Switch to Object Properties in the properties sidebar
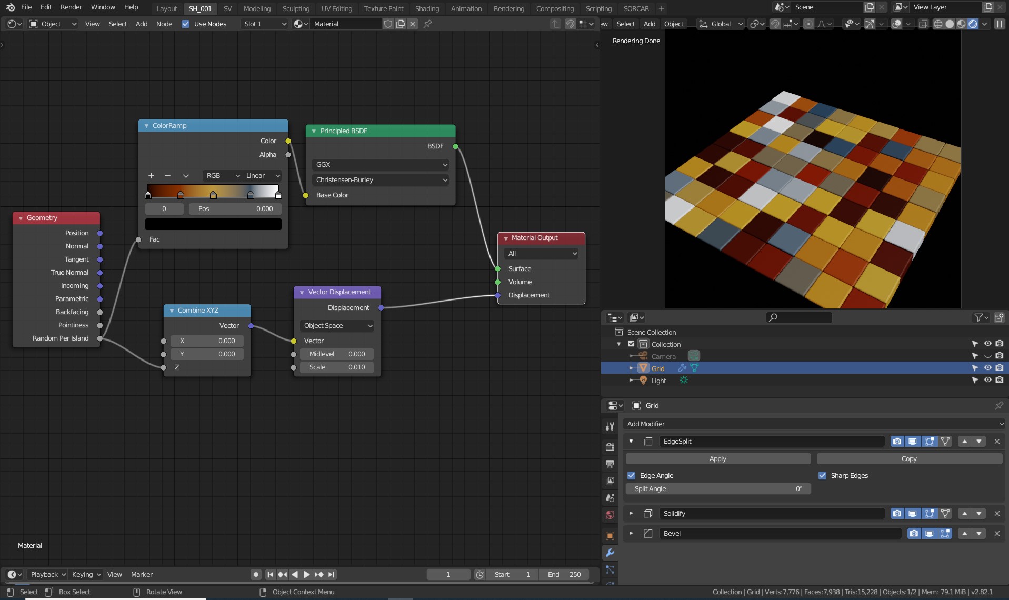Screen dimensions: 1009x600 610,535
